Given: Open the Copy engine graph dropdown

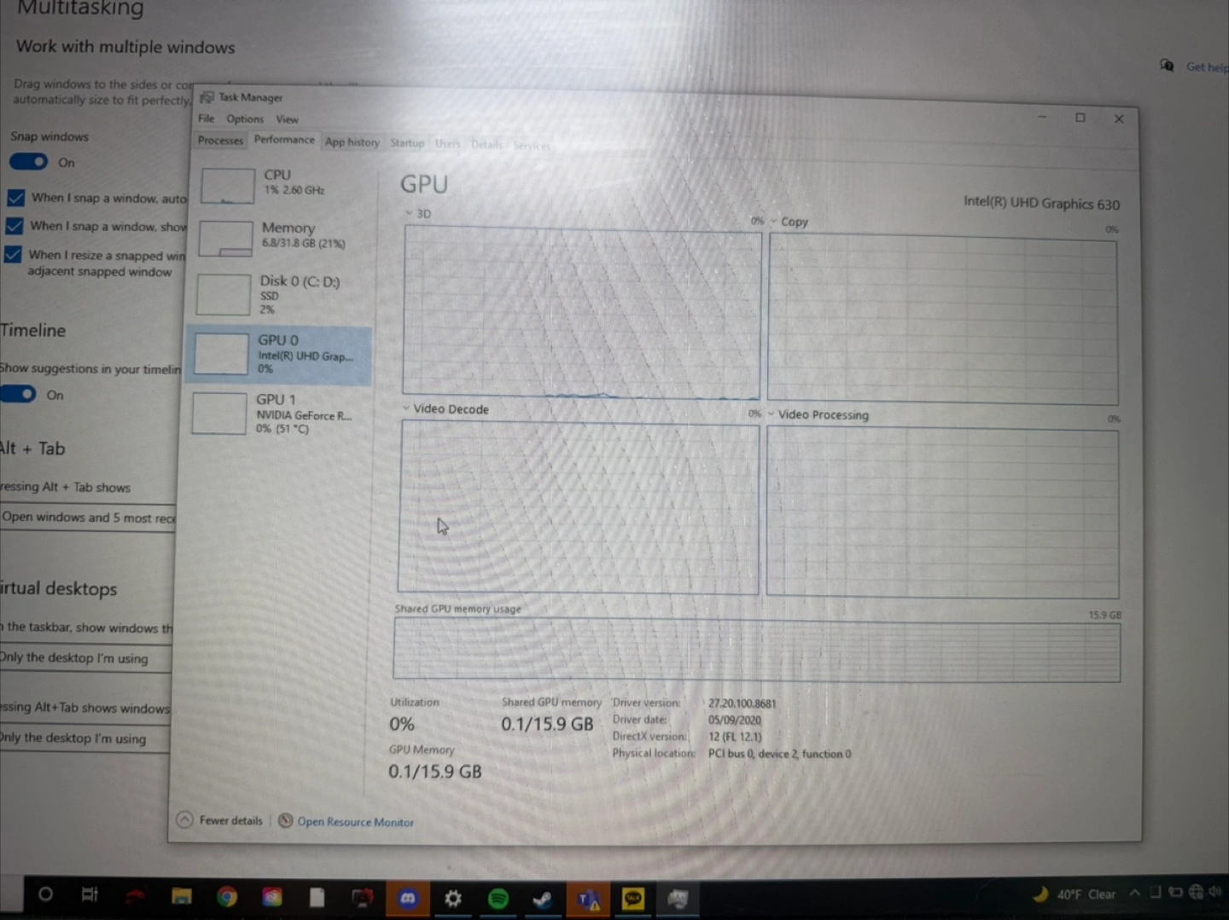Looking at the screenshot, I should [x=774, y=221].
